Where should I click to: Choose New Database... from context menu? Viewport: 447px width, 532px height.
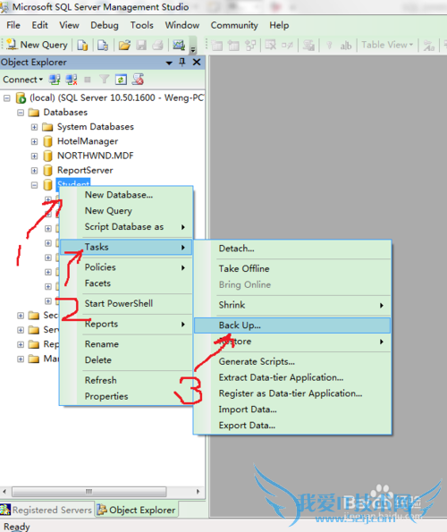click(126, 195)
